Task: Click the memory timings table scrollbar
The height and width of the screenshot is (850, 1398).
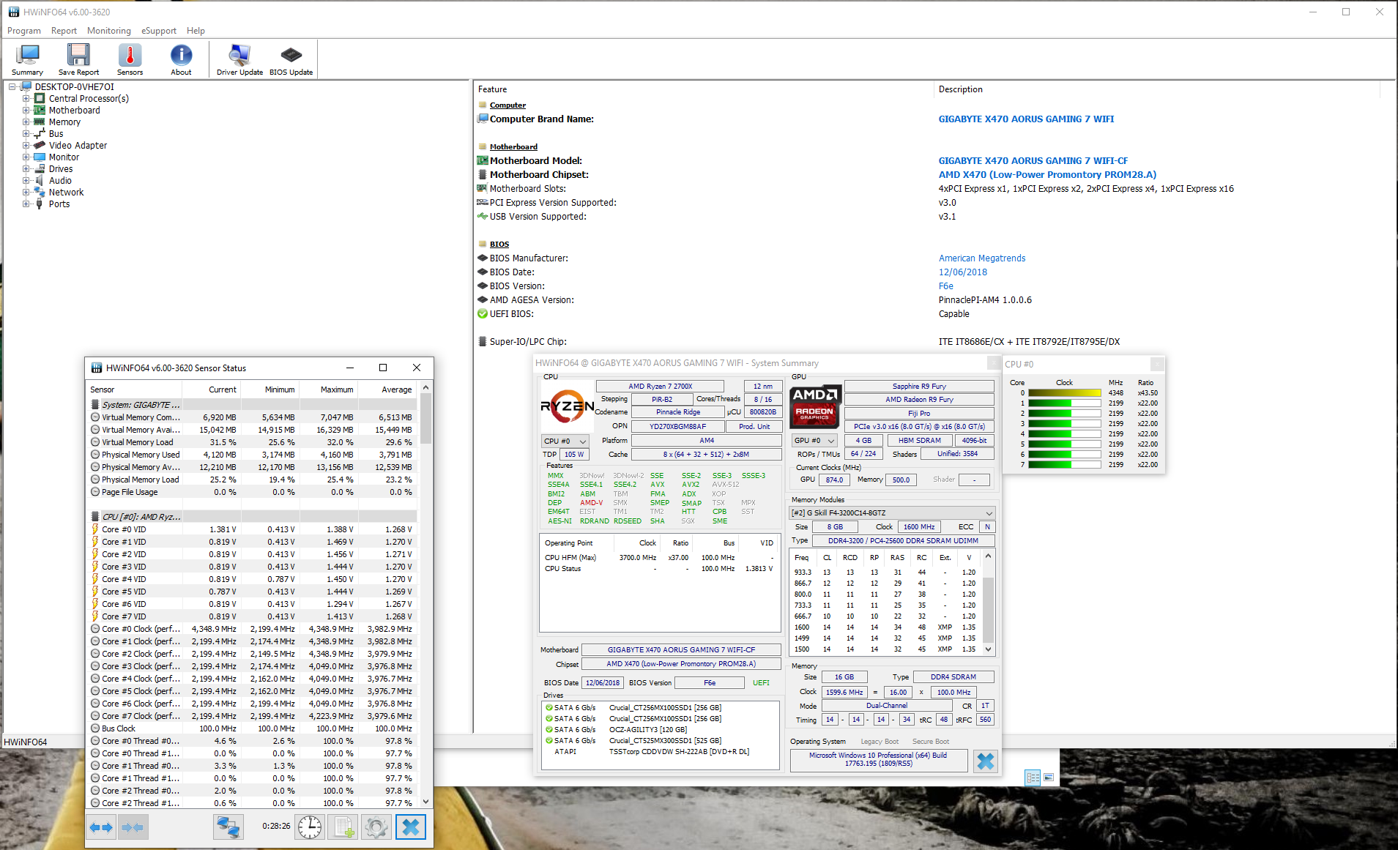Action: [x=988, y=603]
